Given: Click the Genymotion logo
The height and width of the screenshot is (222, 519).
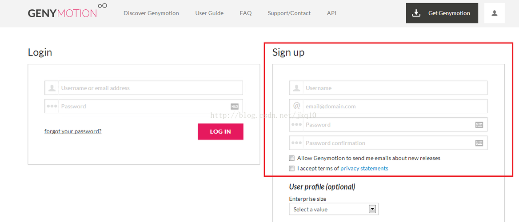Looking at the screenshot, I should point(67,12).
